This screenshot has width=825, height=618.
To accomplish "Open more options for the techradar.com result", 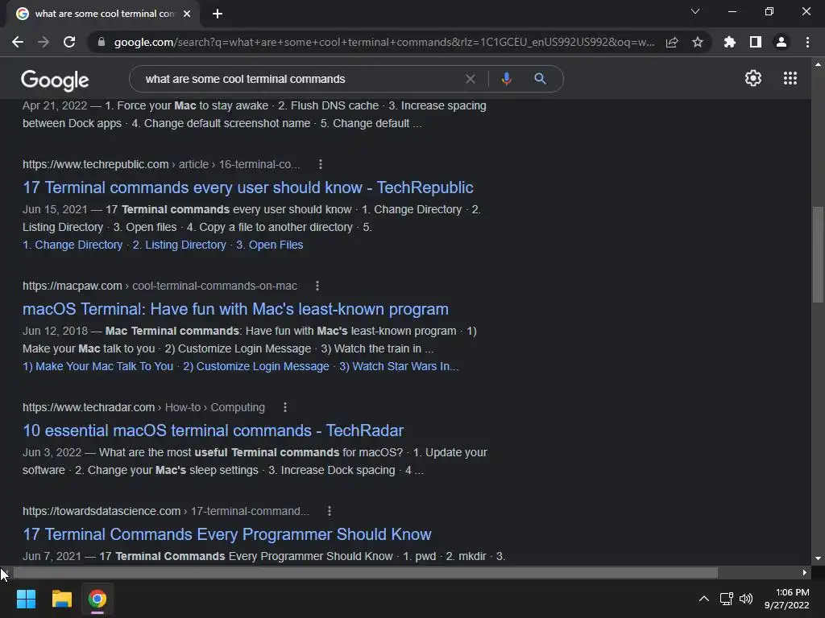I will pyautogui.click(x=285, y=407).
